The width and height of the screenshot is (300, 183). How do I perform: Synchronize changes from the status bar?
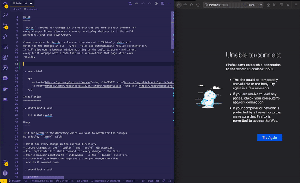26,181
